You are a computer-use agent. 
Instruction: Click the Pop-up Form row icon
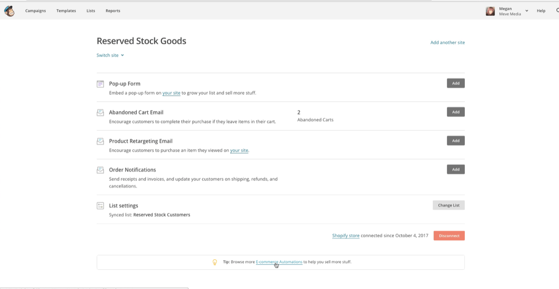[x=100, y=84]
